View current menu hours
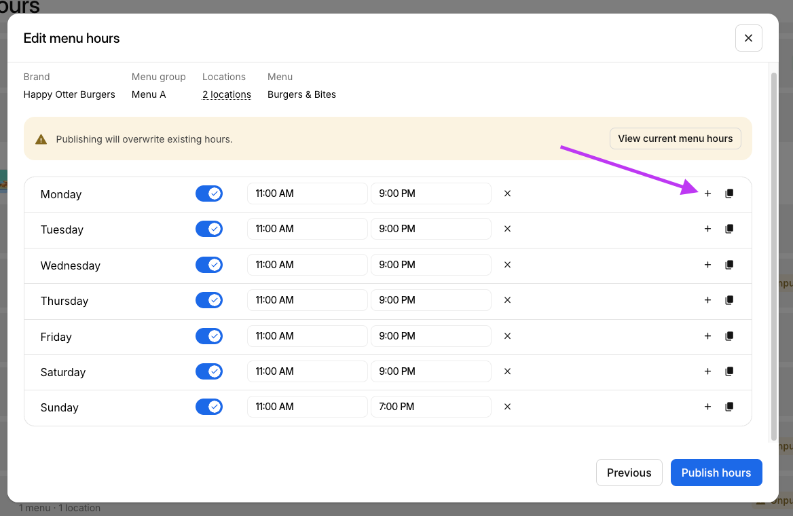Viewport: 793px width, 516px height. tap(675, 139)
